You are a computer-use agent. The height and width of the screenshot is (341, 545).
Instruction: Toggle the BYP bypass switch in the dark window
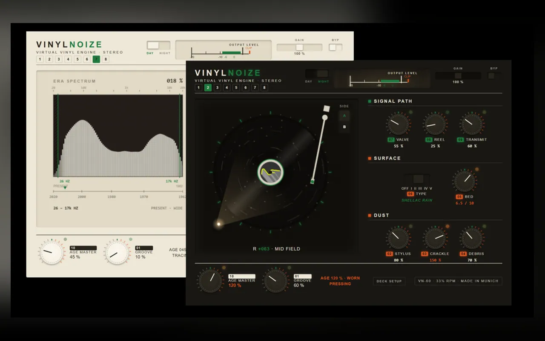click(494, 76)
